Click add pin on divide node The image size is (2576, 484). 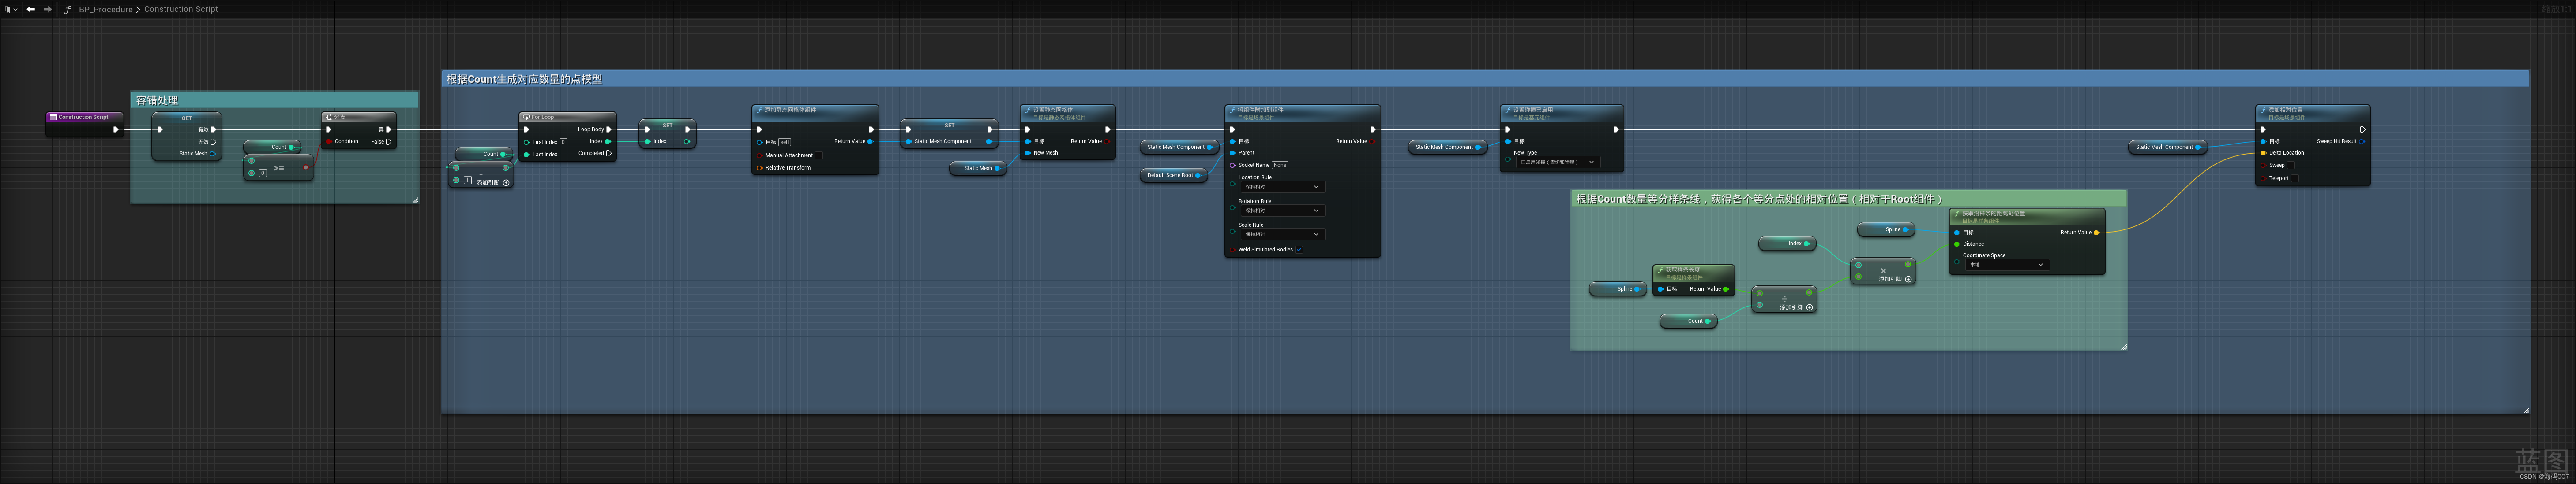point(1809,307)
